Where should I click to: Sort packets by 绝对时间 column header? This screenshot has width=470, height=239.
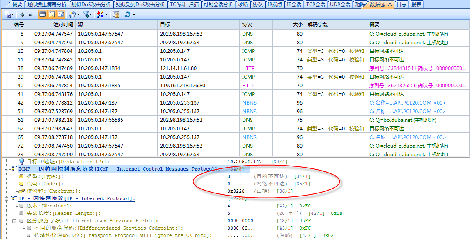click(62, 25)
